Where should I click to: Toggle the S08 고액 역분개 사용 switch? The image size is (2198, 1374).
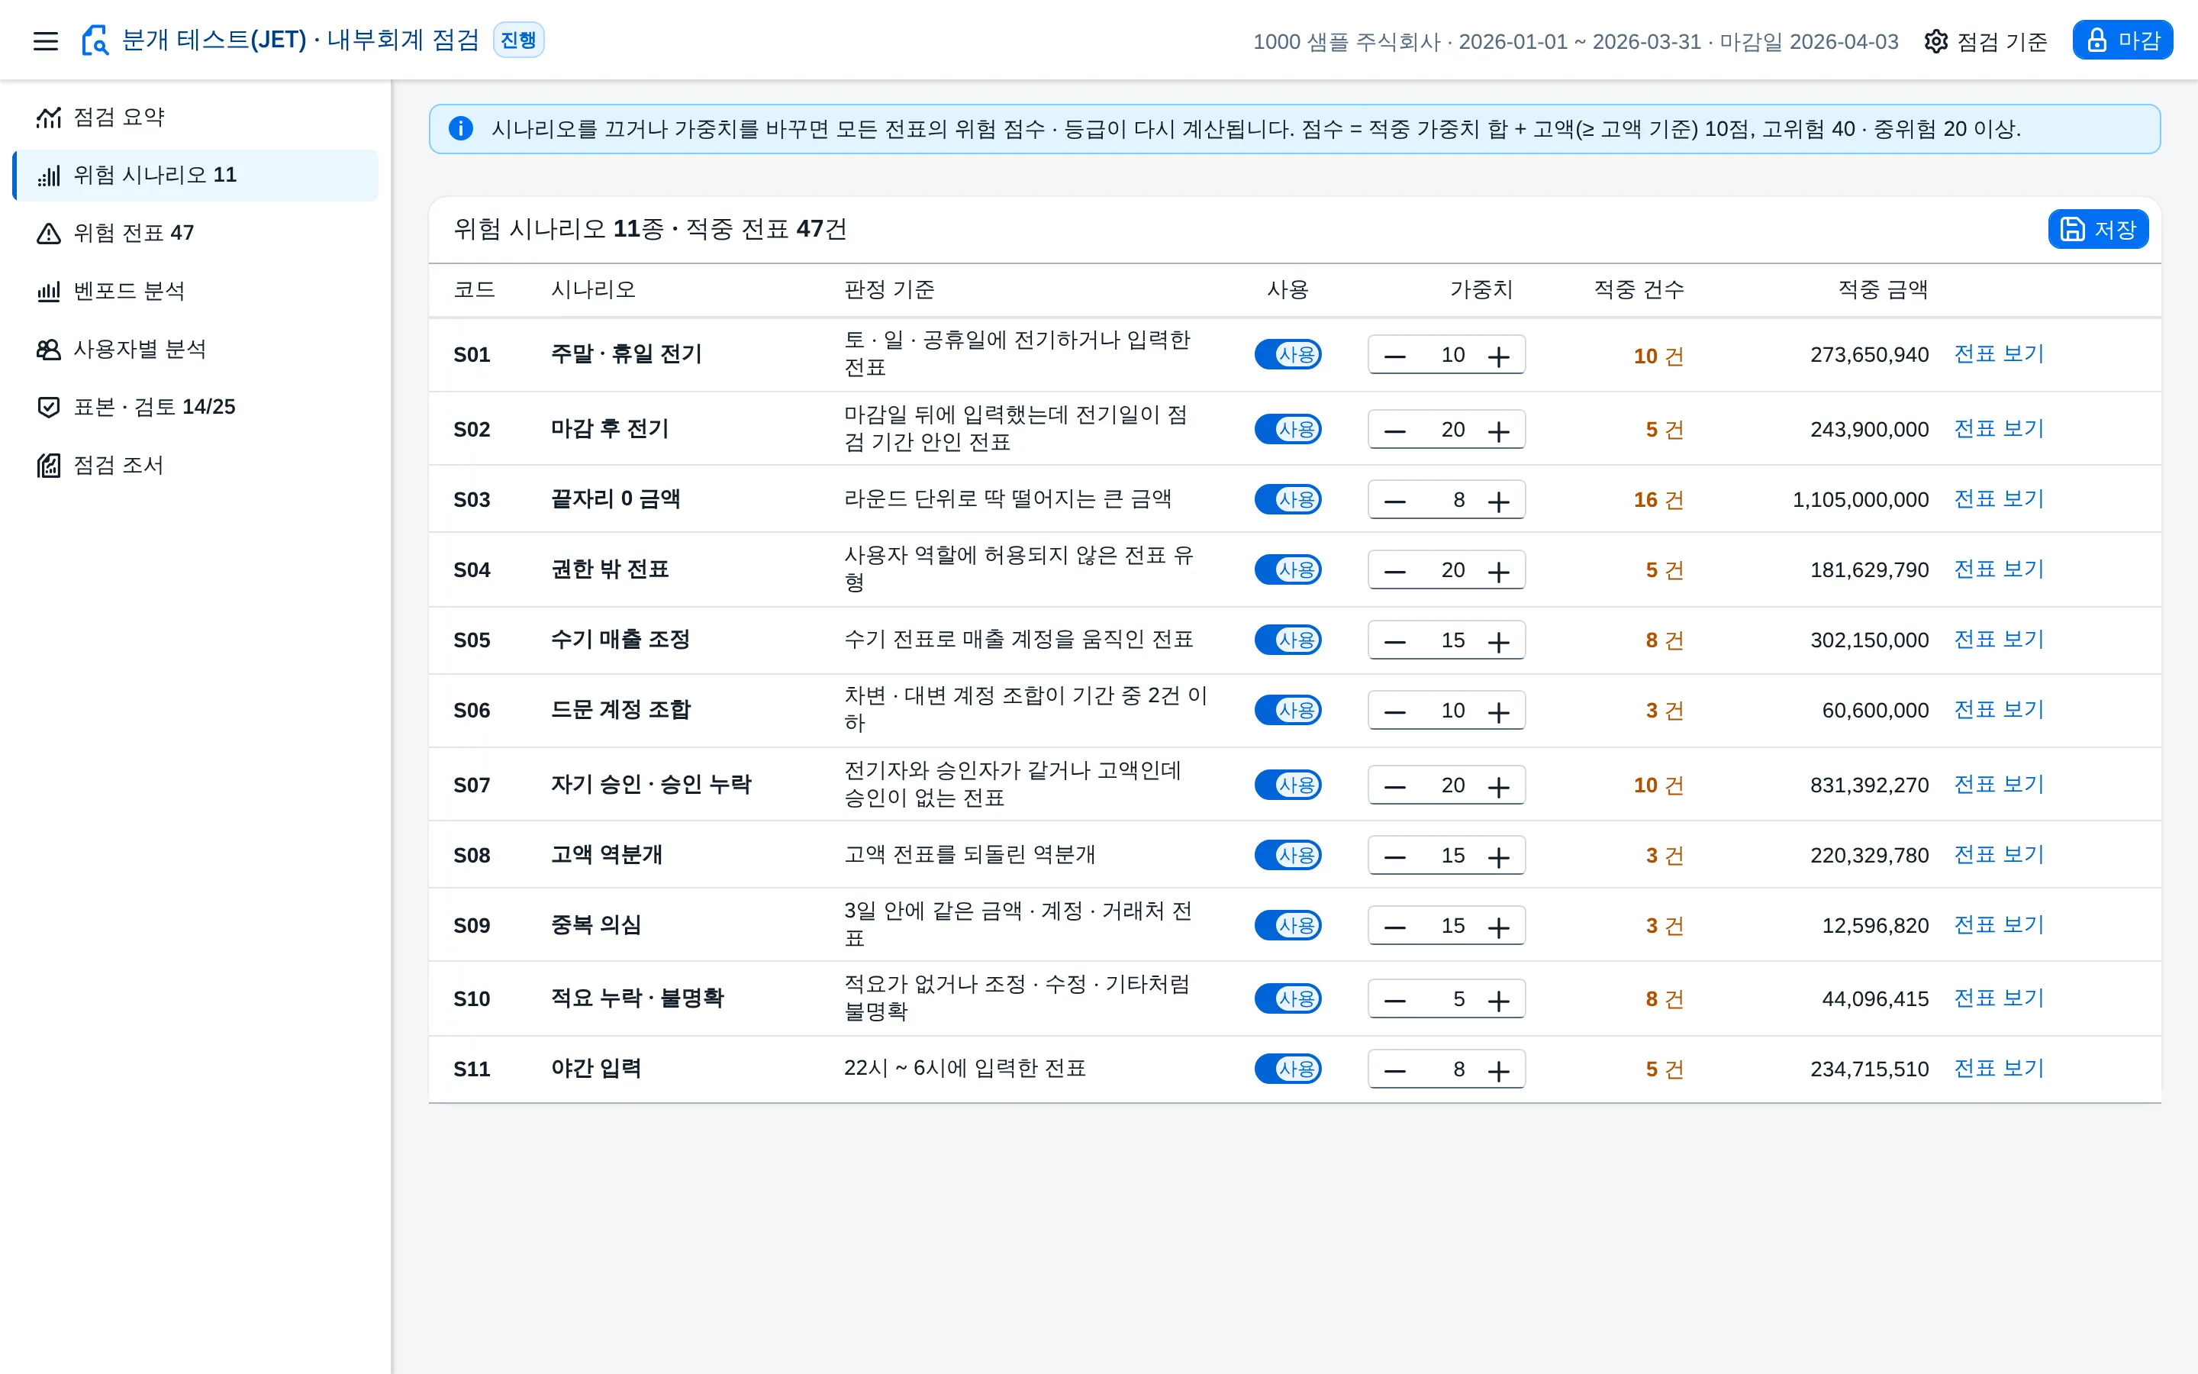pos(1287,855)
